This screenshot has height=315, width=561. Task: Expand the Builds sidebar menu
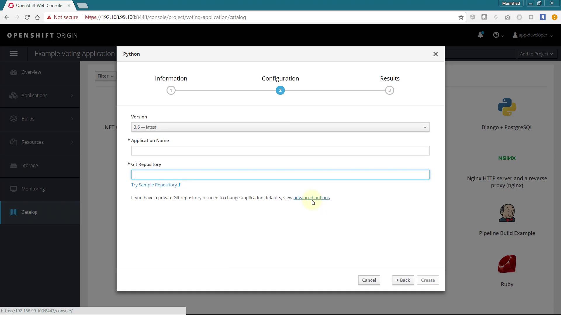[x=40, y=119]
